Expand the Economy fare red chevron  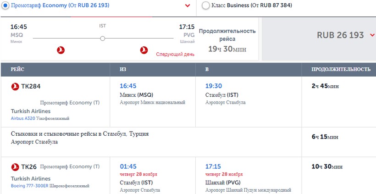point(188,6)
